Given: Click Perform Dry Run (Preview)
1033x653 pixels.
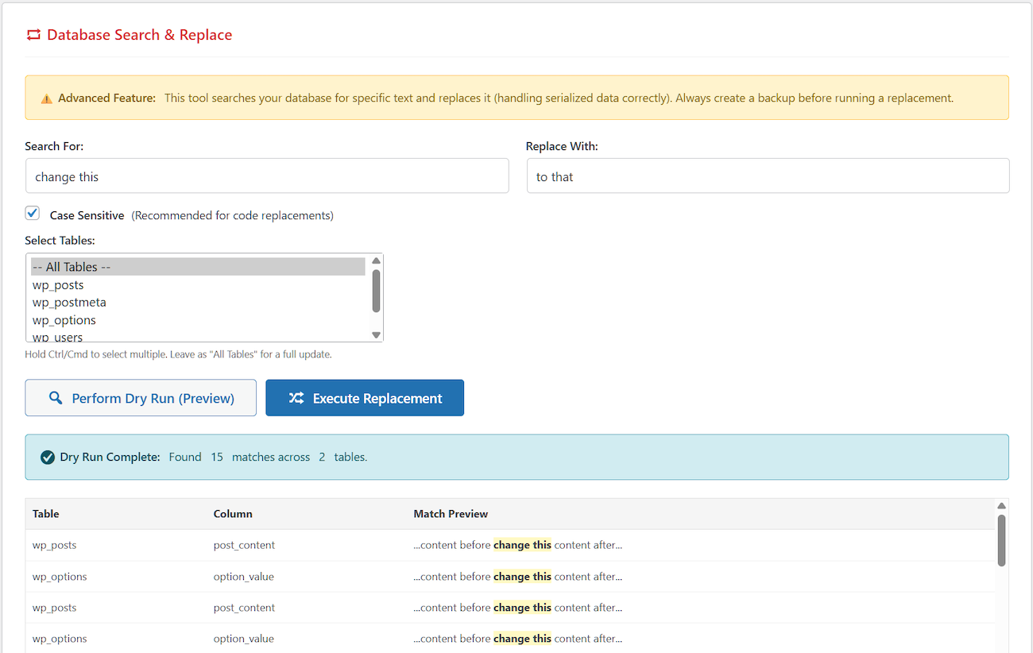Looking at the screenshot, I should pos(141,397).
